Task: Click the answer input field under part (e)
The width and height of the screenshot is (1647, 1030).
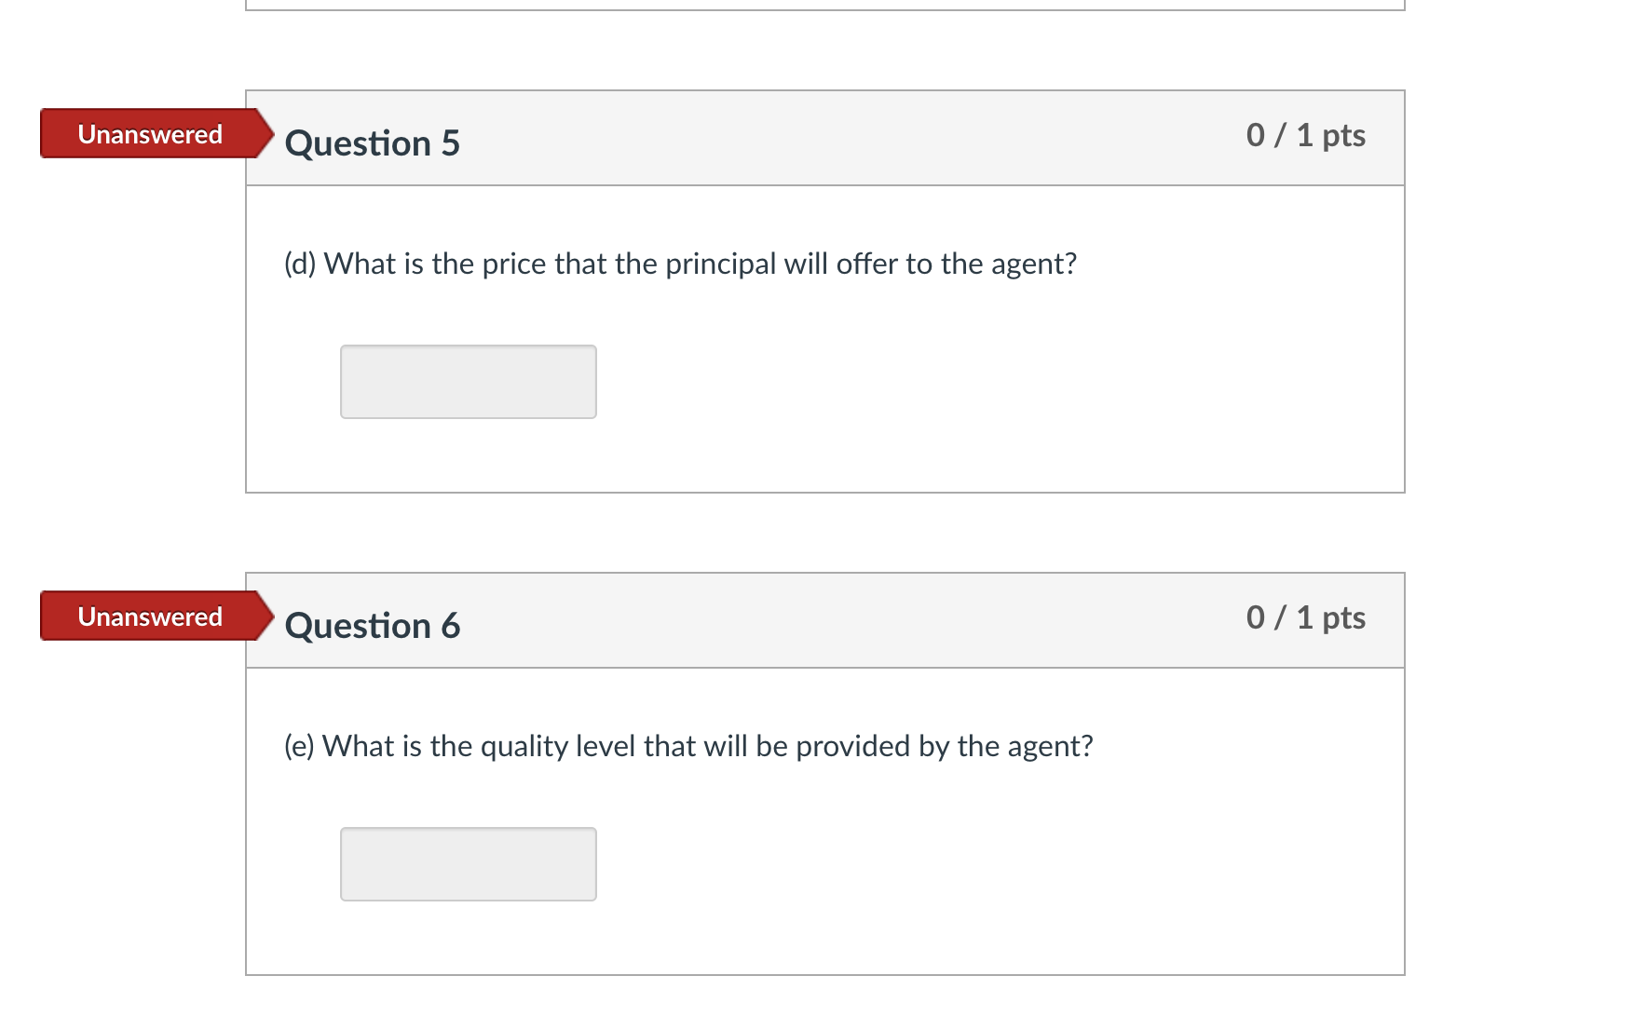Action: (x=468, y=863)
